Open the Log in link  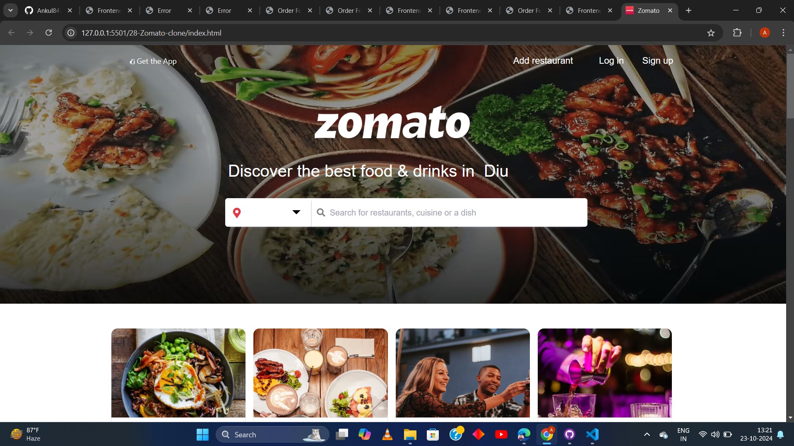[x=611, y=61]
